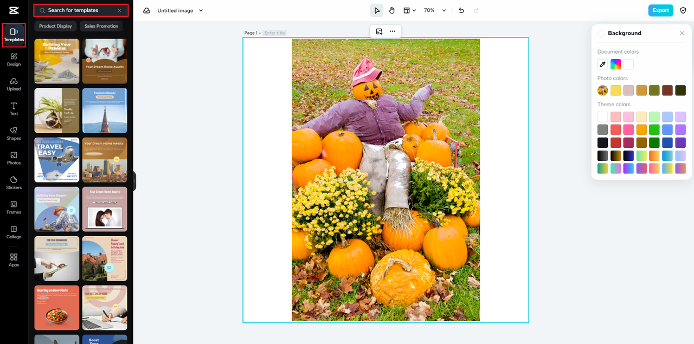Open the rainbow custom color picker
The width and height of the screenshot is (694, 344).
pos(615,64)
